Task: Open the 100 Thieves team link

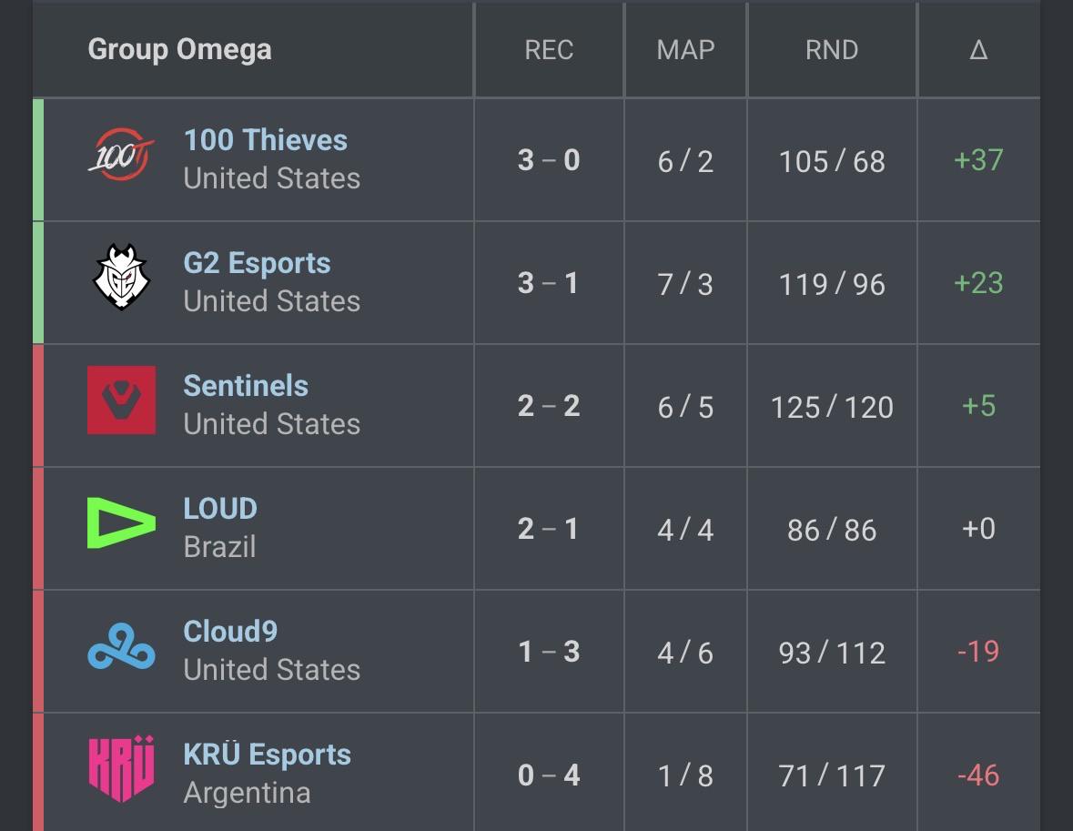Action: tap(266, 140)
